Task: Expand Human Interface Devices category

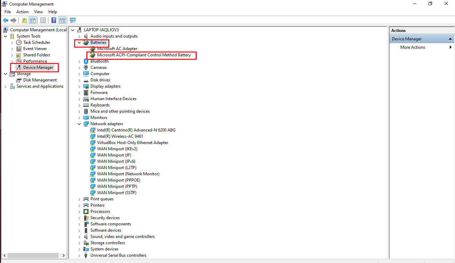Action: (x=79, y=99)
